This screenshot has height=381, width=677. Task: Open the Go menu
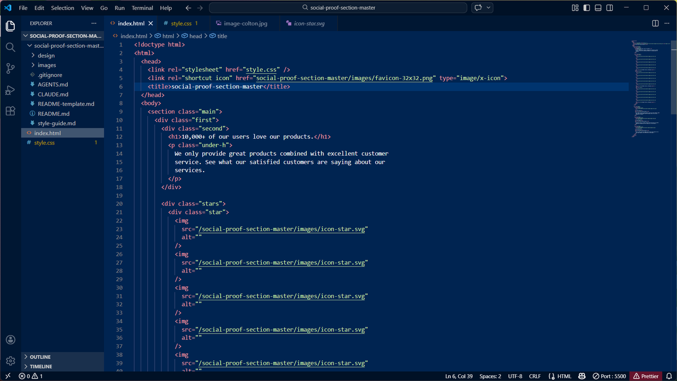tap(104, 8)
